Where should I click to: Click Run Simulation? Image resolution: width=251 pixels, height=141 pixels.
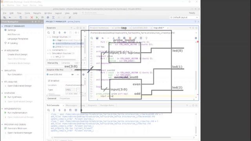point(15,74)
